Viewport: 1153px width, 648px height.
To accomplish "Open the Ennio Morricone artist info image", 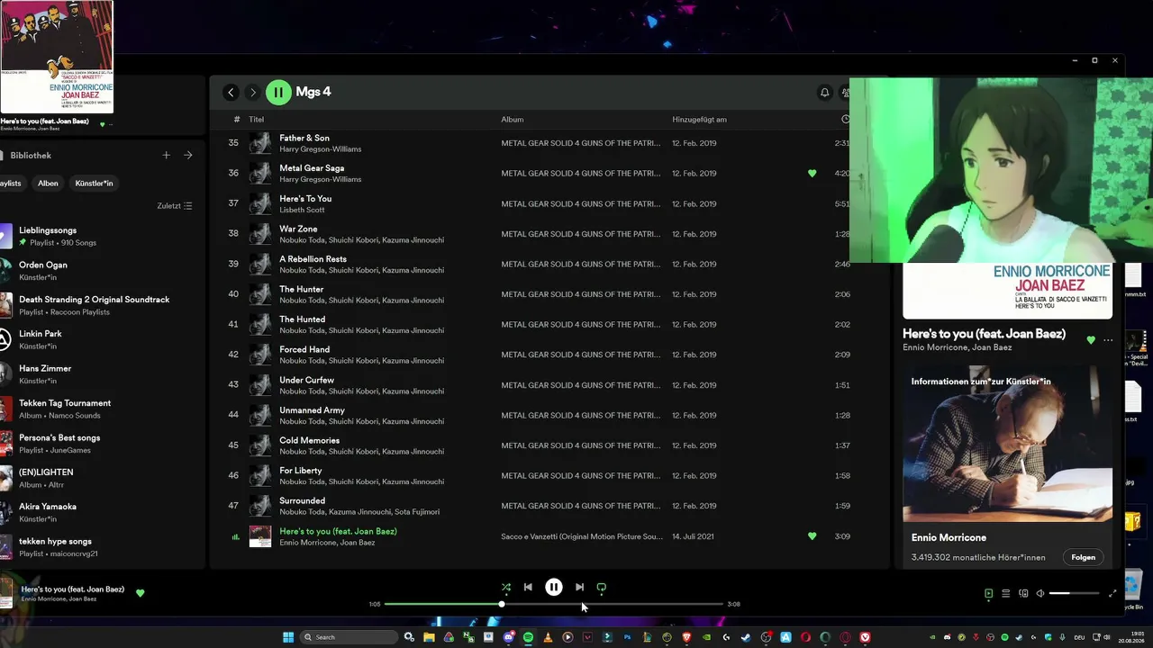I will (1007, 444).
